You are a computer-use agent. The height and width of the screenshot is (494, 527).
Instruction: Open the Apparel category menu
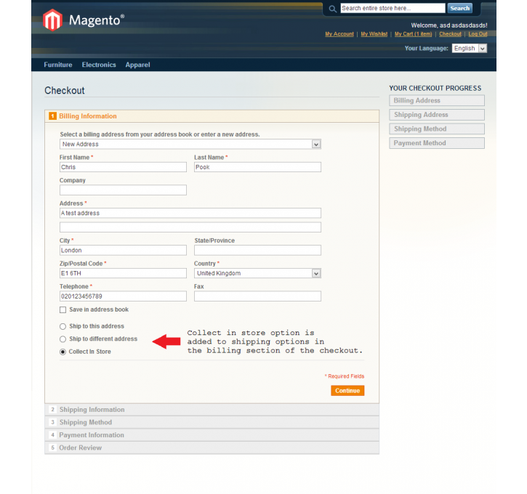138,65
